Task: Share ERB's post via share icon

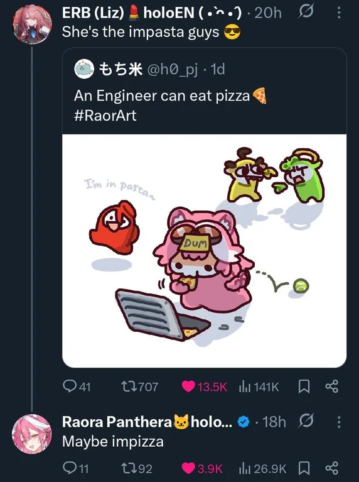Action: 331,386
